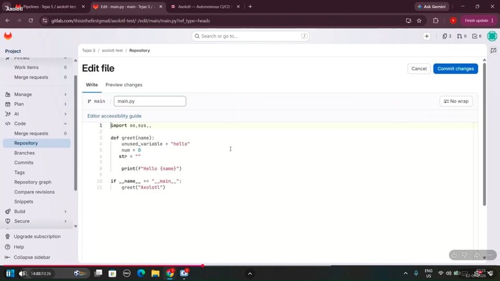Open assigned issues counter icon
This screenshot has width=500, height=281.
click(x=447, y=37)
